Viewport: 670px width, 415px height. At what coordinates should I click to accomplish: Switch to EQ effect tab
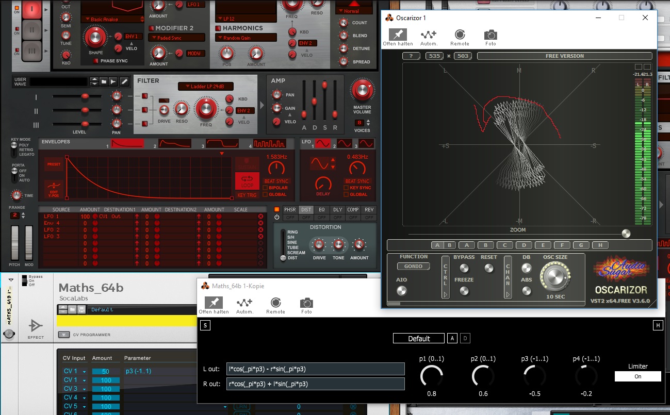(x=322, y=210)
